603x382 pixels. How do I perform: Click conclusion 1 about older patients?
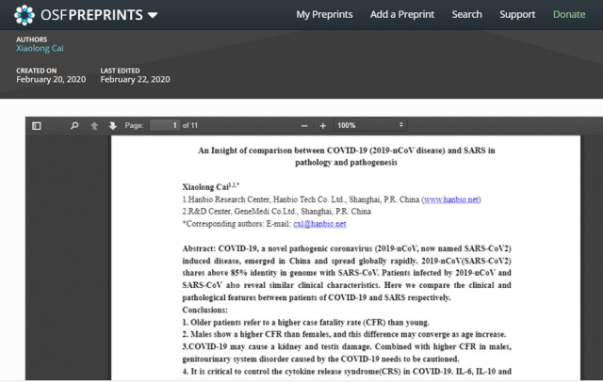pos(305,322)
